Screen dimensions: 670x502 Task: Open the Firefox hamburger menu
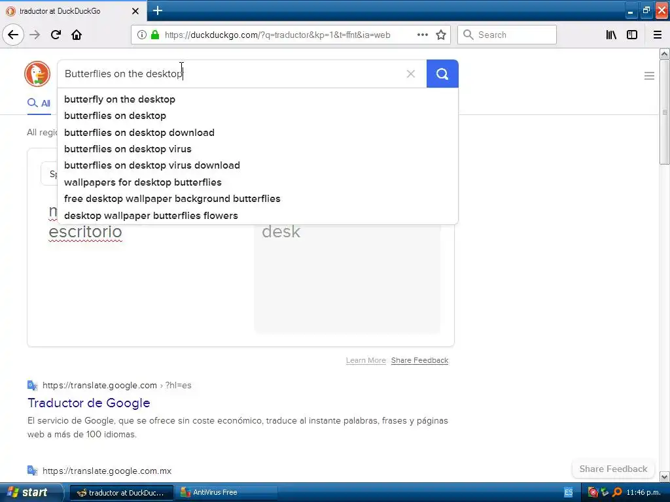point(657,35)
